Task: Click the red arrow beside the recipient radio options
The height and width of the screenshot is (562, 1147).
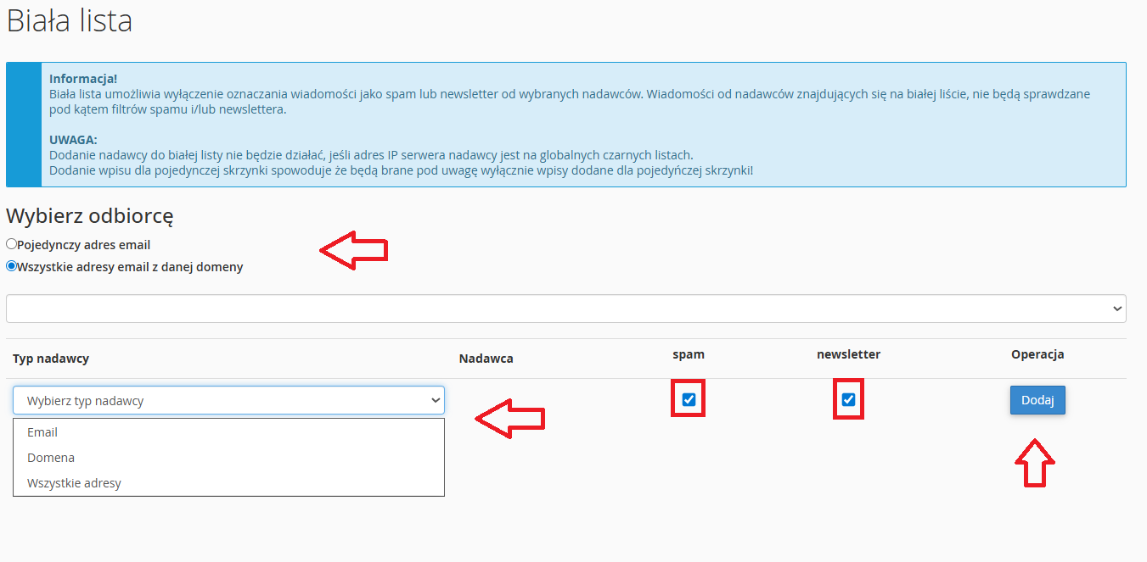Action: [x=353, y=250]
